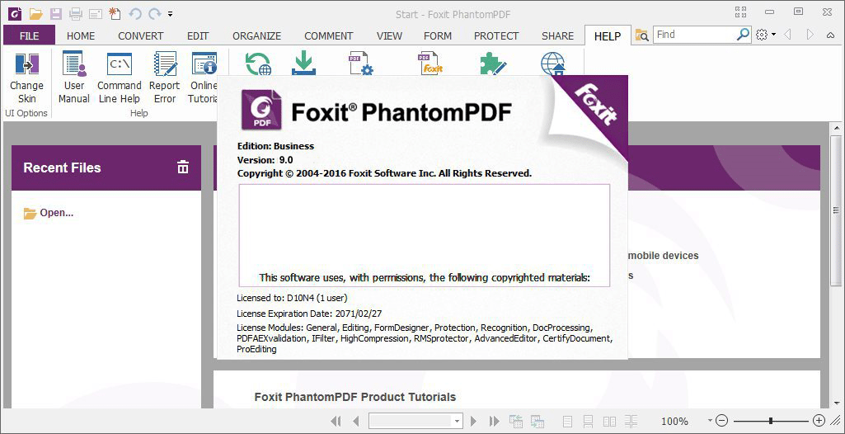This screenshot has width=845, height=434.
Task: Click the advanced folder search icon
Action: click(642, 35)
